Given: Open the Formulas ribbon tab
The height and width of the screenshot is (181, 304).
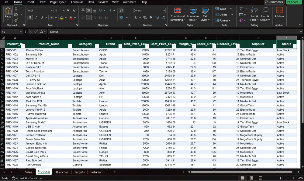Looking at the screenshot, I should pos(77,2).
